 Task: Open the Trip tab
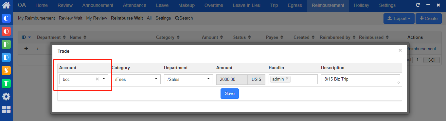pos(274,5)
